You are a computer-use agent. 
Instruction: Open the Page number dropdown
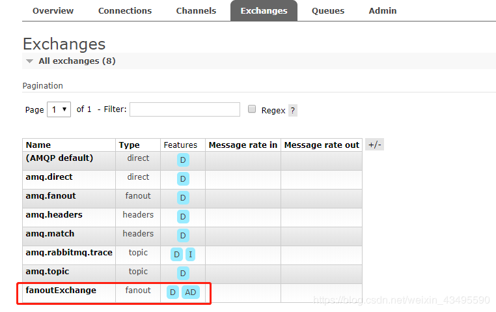click(x=59, y=109)
